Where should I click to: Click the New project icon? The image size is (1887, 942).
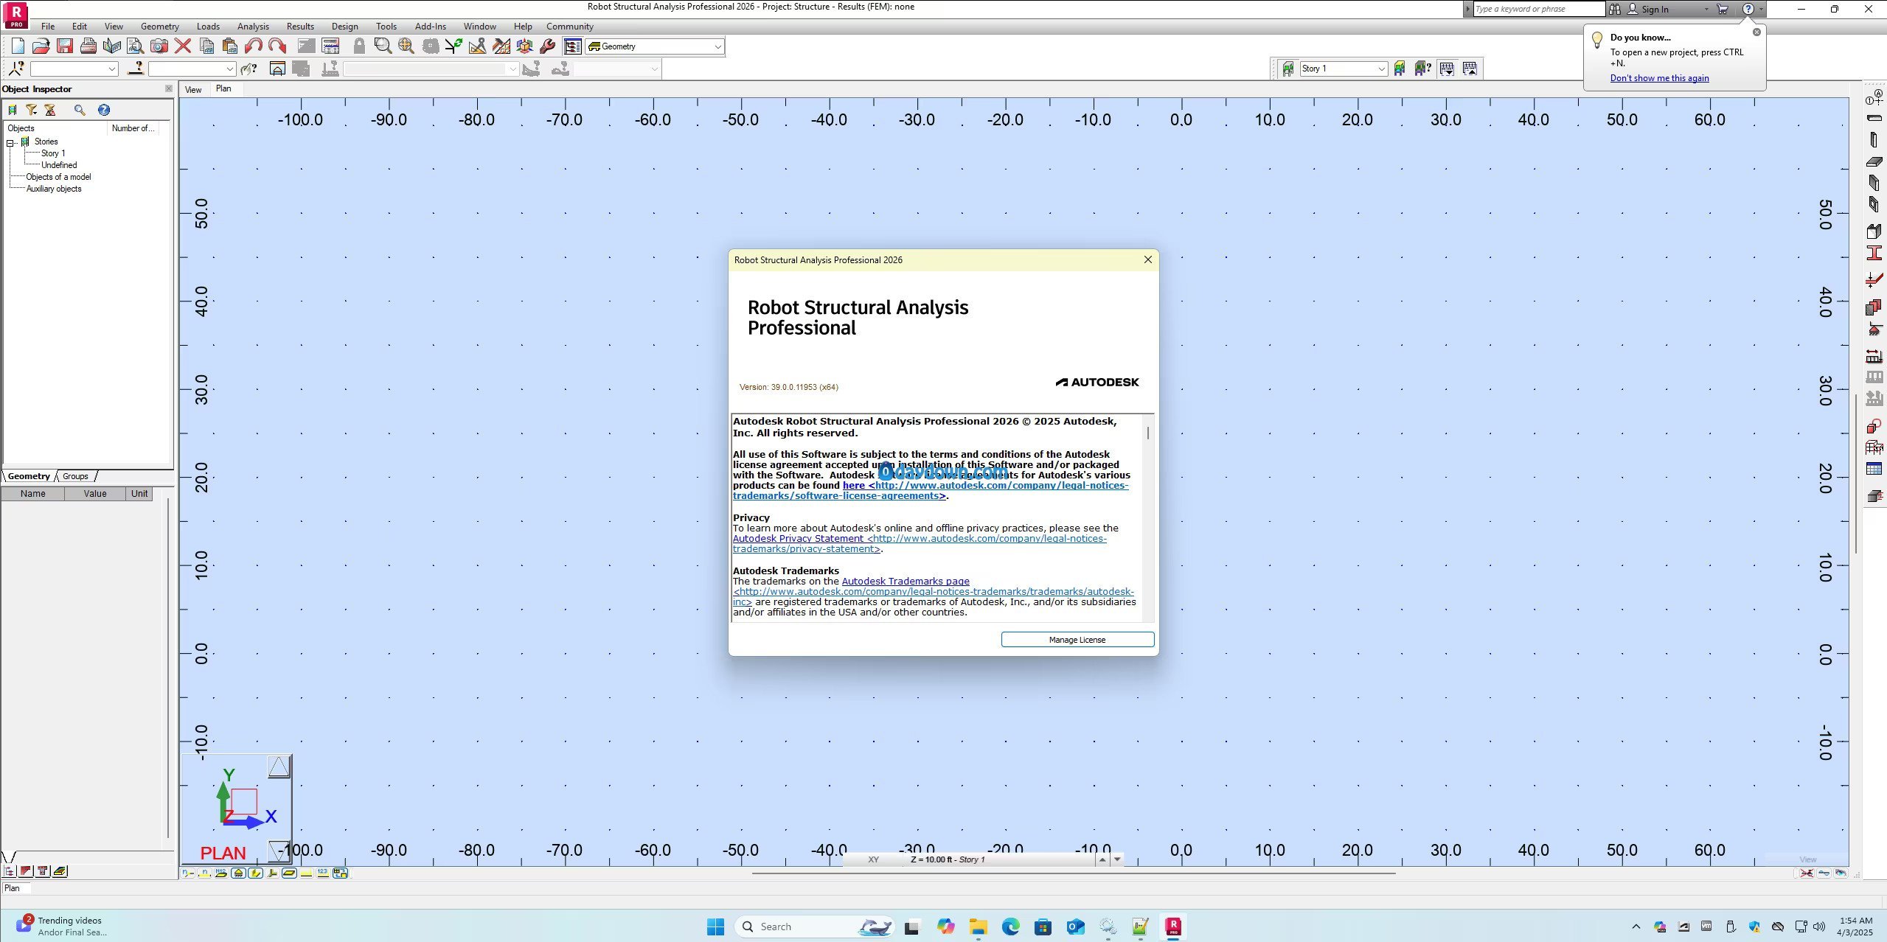[18, 46]
